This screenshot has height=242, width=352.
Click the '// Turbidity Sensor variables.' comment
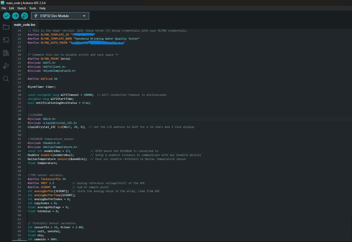[x=52, y=223]
